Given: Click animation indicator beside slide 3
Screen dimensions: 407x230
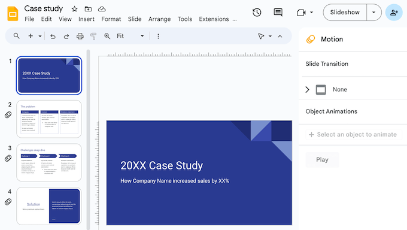Looking at the screenshot, I should (x=8, y=158).
